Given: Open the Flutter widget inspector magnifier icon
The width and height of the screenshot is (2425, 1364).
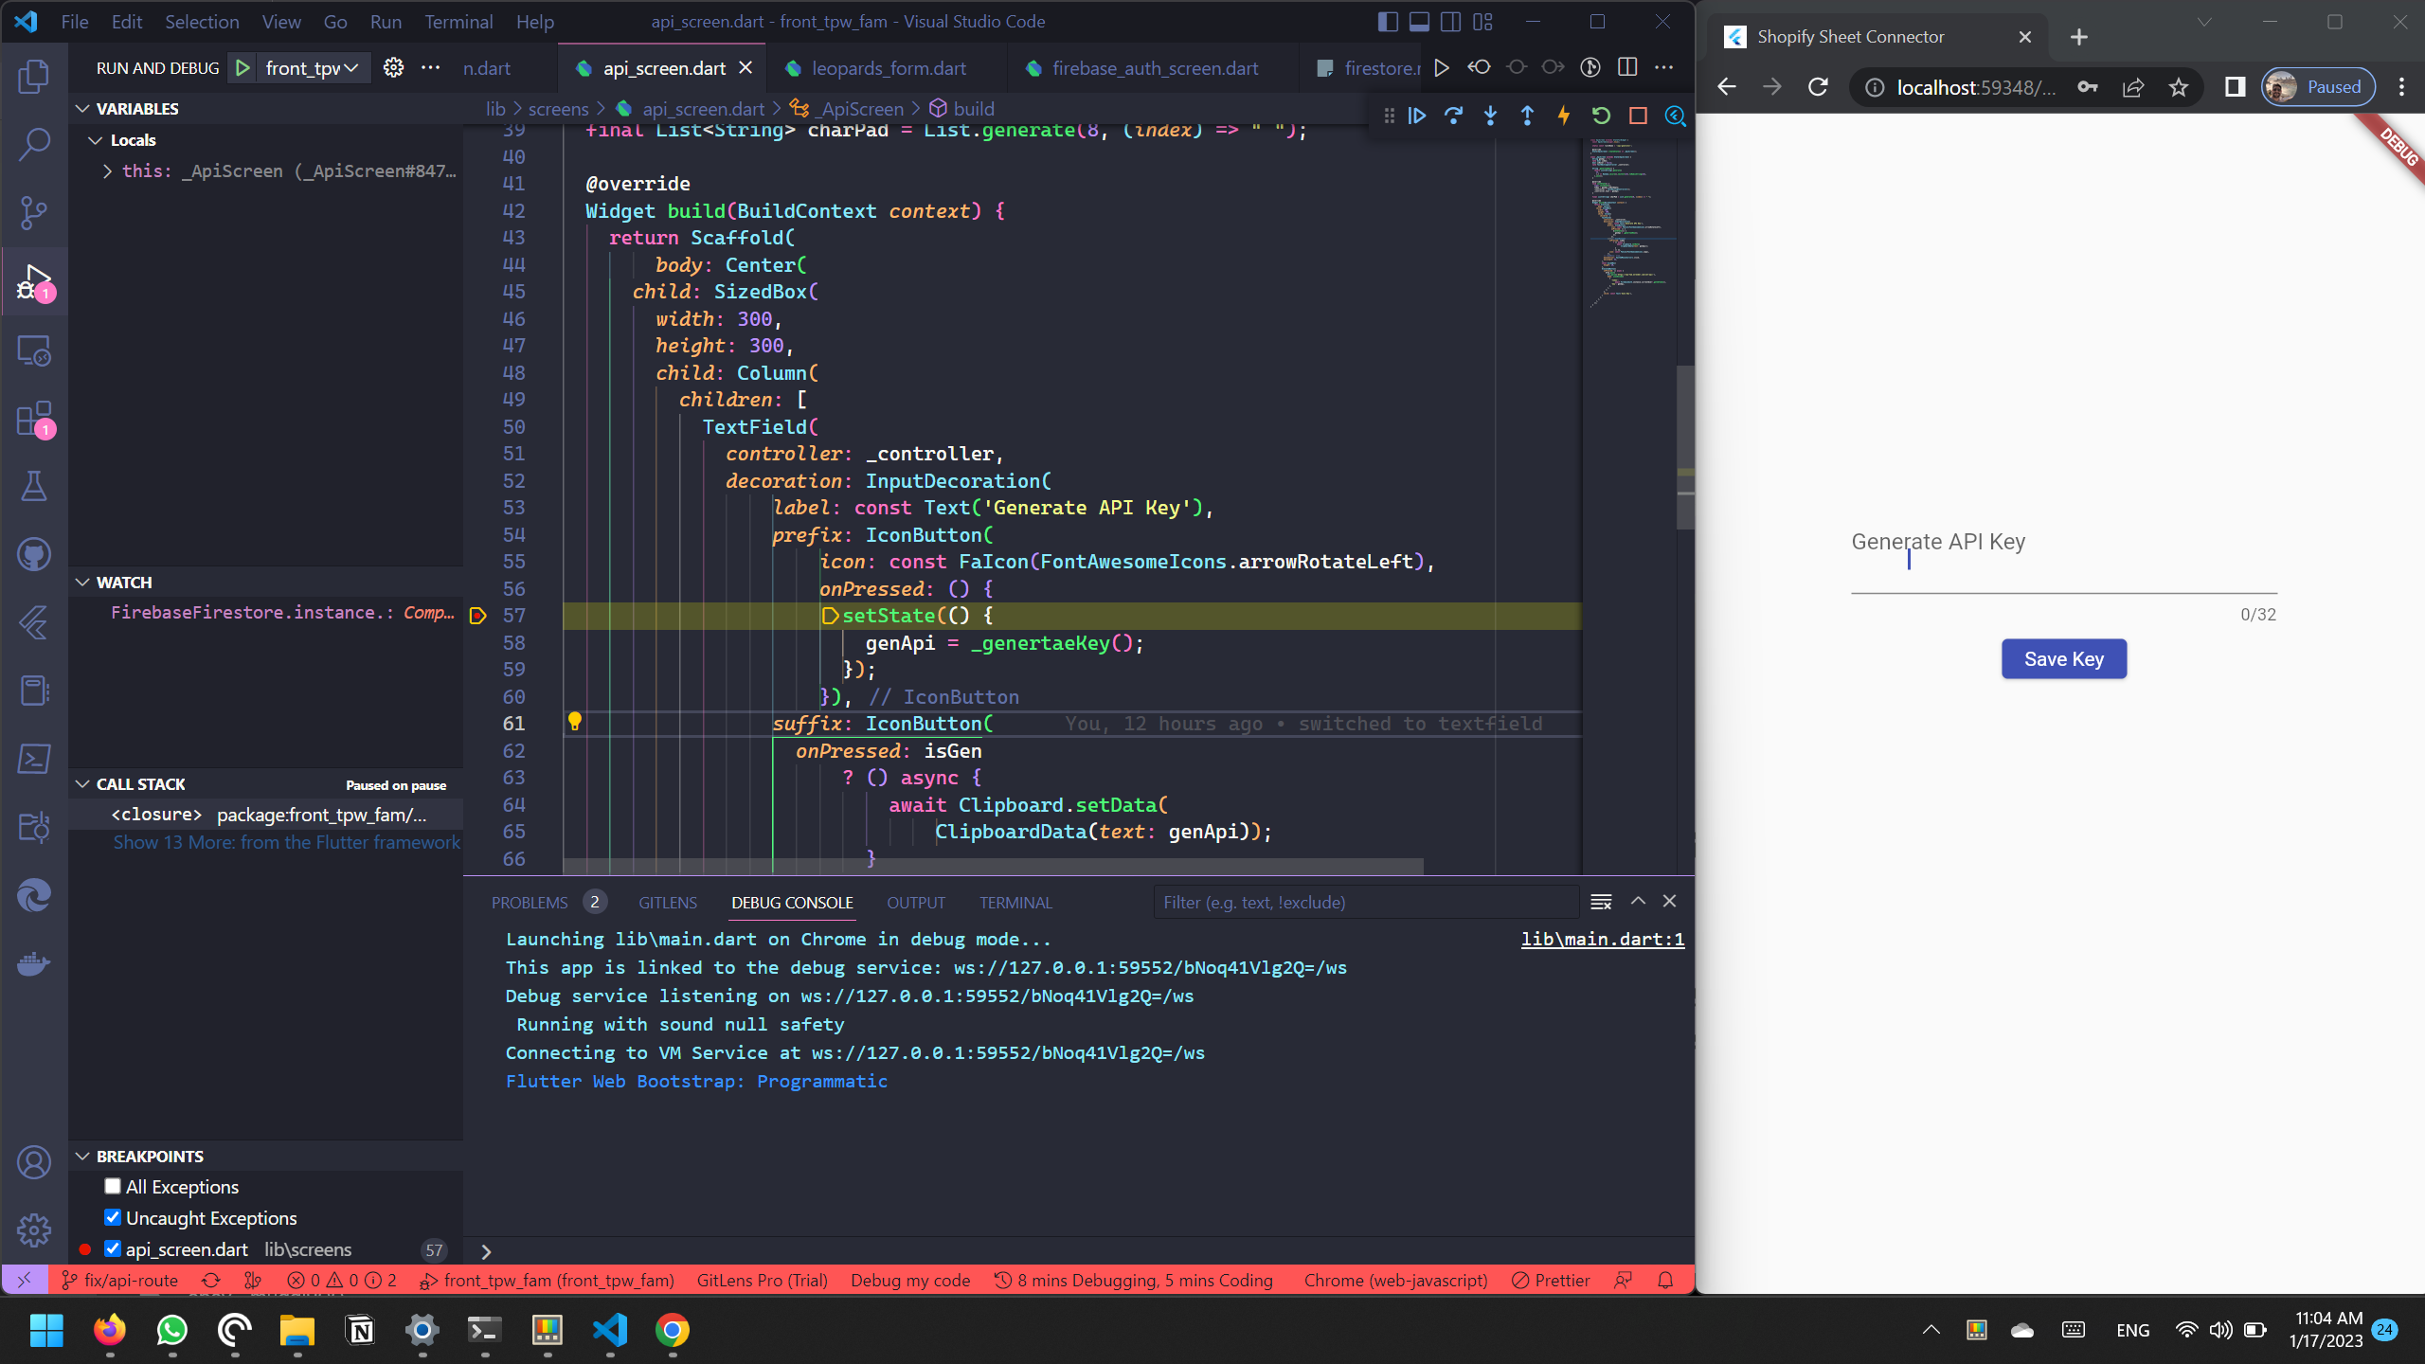Looking at the screenshot, I should (1675, 116).
